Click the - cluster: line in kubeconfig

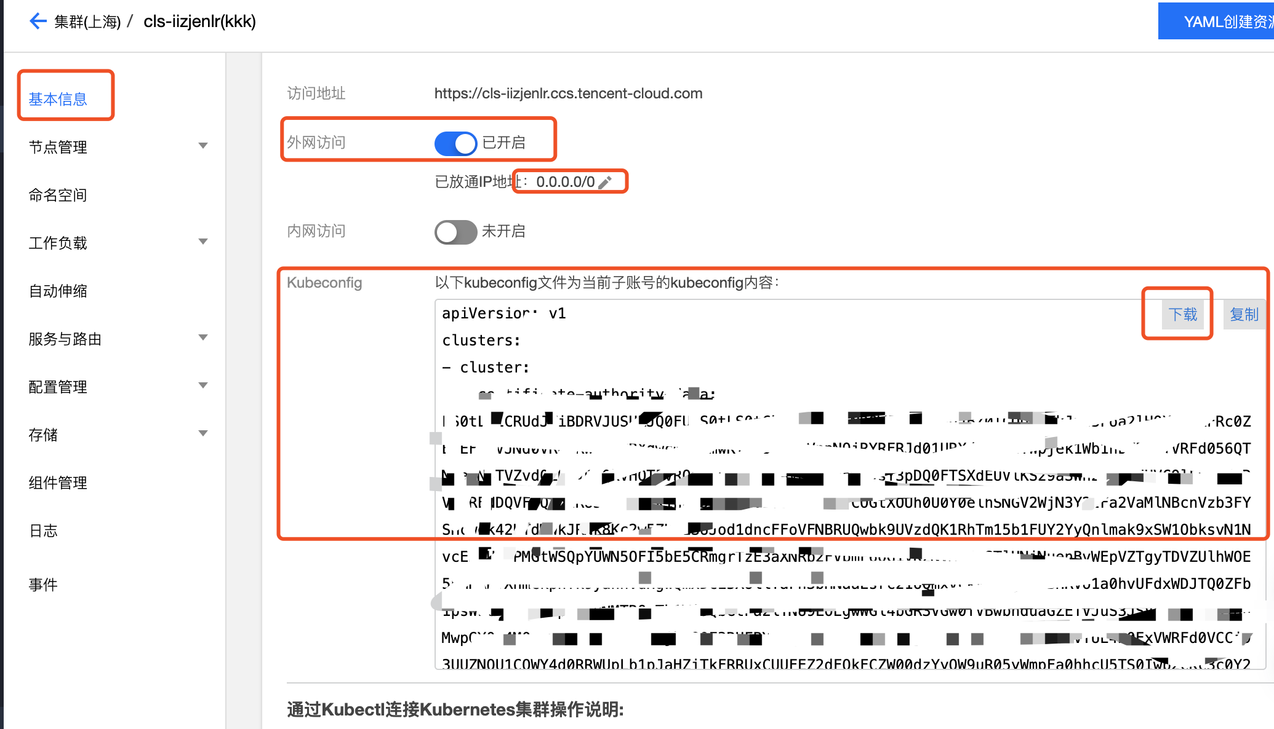tap(486, 368)
